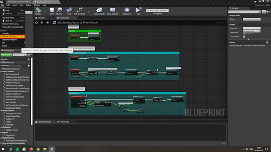Click the forward arrow in graph navigation
Screen dimensions: 271x152
coord(47,23)
